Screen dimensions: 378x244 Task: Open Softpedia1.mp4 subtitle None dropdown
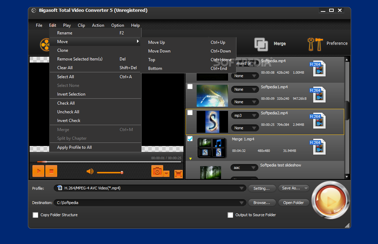(245, 102)
